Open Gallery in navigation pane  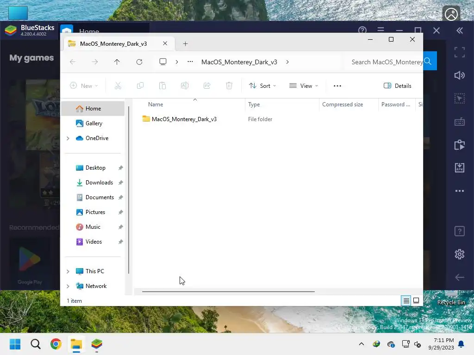(93, 123)
